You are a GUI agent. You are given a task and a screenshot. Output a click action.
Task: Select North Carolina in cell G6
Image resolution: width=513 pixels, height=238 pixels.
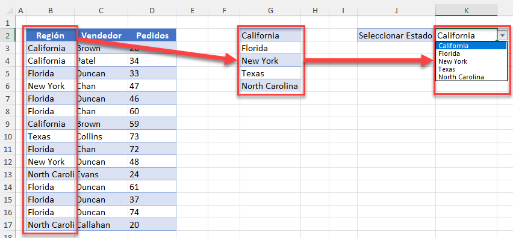[x=270, y=86]
